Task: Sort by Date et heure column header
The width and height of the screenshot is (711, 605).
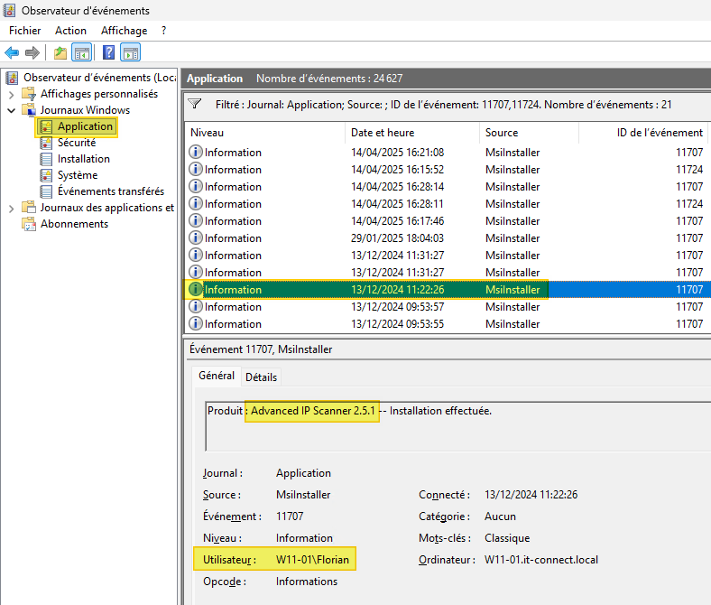Action: pos(383,133)
